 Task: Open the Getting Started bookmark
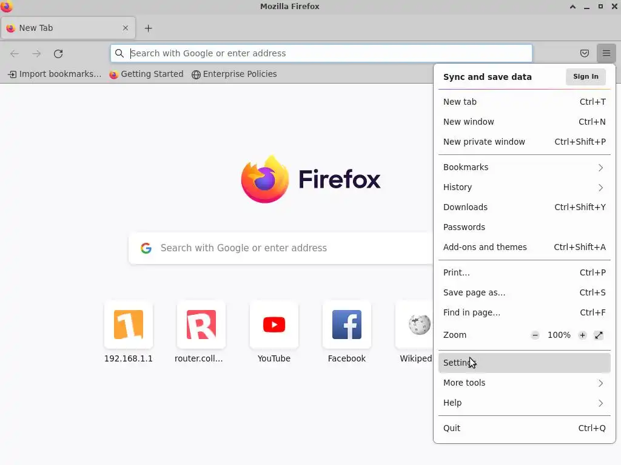(146, 74)
